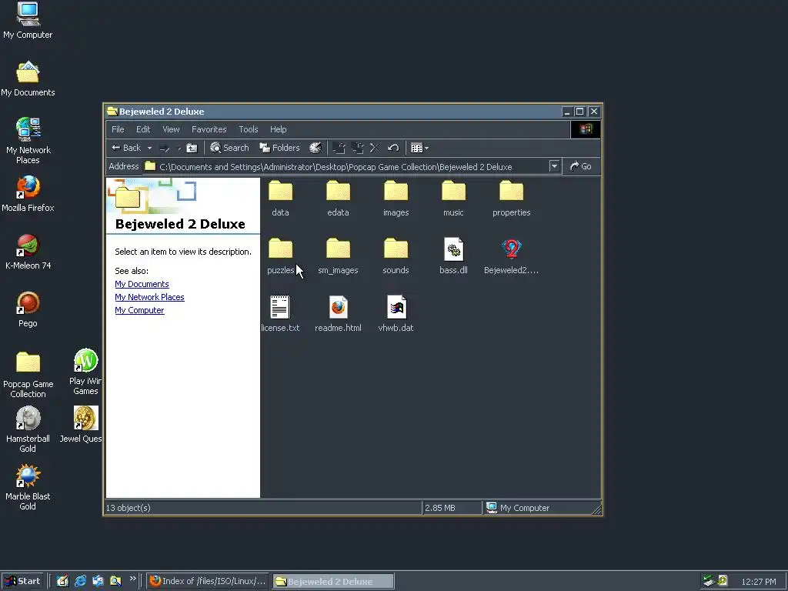Select the vhwb.dat file
This screenshot has width=788, height=591.
(396, 314)
